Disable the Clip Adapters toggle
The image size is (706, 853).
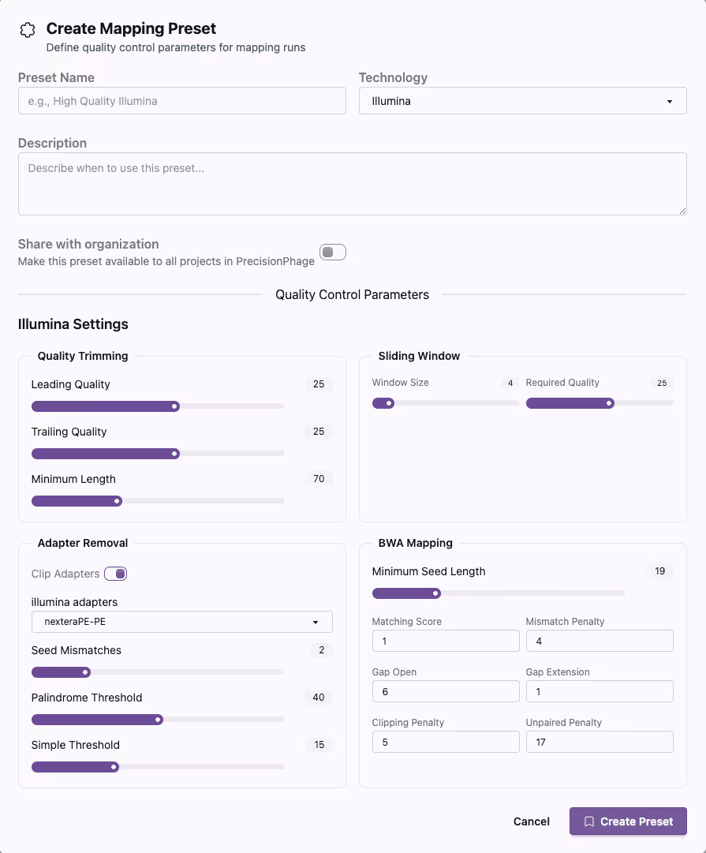[115, 574]
